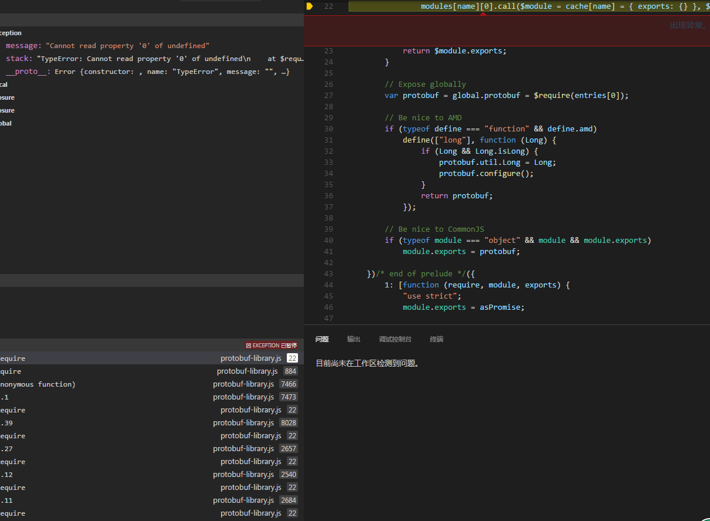The image size is (710, 521).
Task: Click the line 8028 call stack badge
Action: pos(289,423)
